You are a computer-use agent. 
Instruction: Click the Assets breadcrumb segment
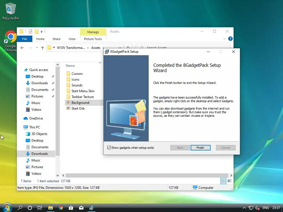point(96,48)
